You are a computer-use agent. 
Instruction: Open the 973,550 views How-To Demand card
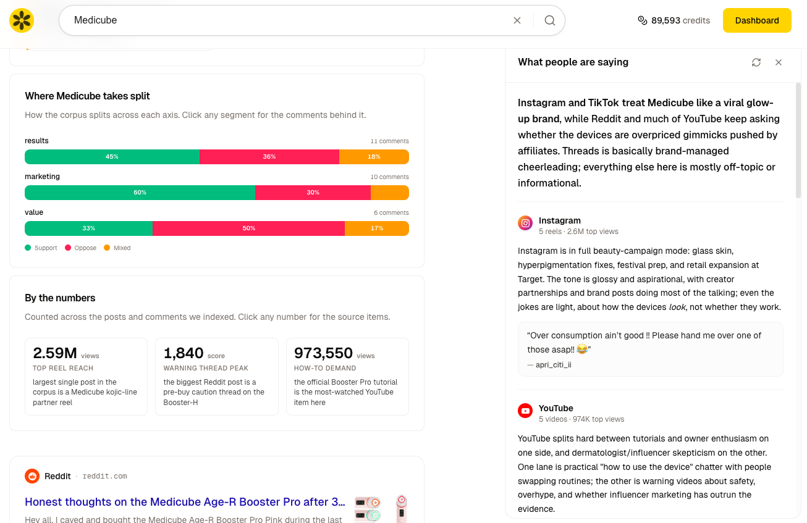(x=348, y=377)
